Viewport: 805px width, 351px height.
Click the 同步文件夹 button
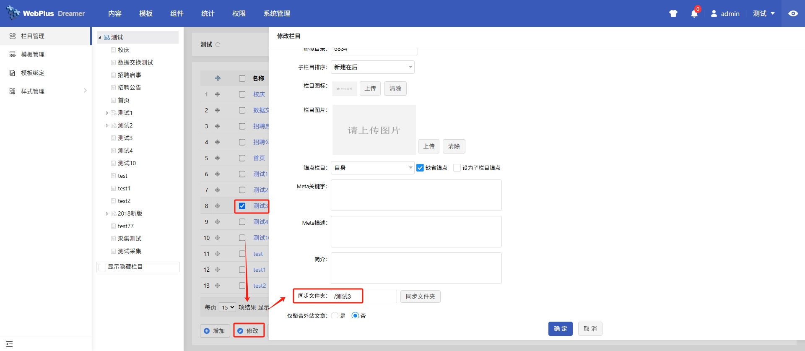pos(420,296)
